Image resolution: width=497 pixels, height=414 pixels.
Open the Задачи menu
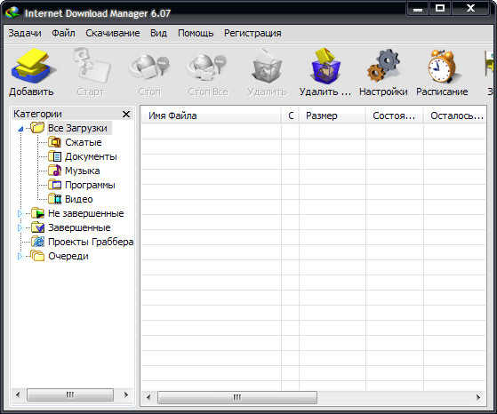(25, 33)
